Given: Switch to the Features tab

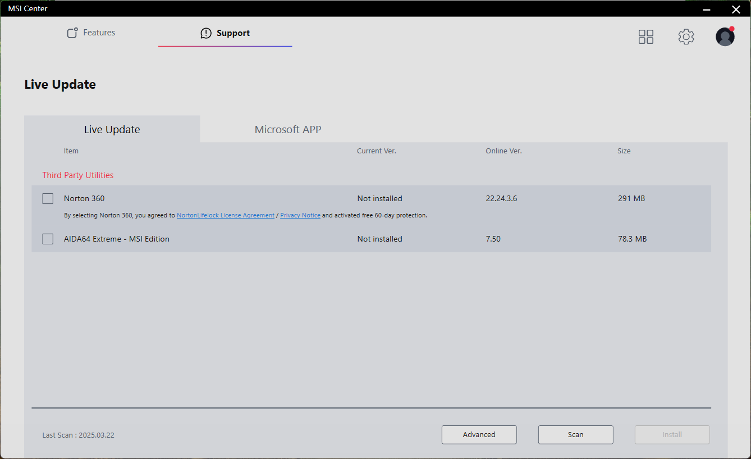Looking at the screenshot, I should coord(91,33).
